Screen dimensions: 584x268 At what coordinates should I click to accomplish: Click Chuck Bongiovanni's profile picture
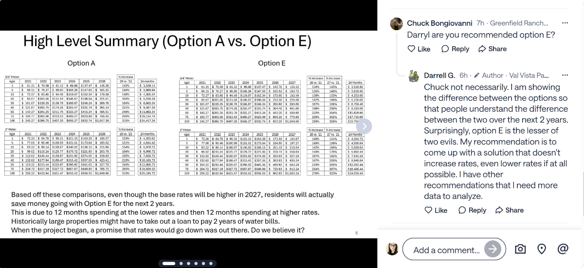[397, 23]
